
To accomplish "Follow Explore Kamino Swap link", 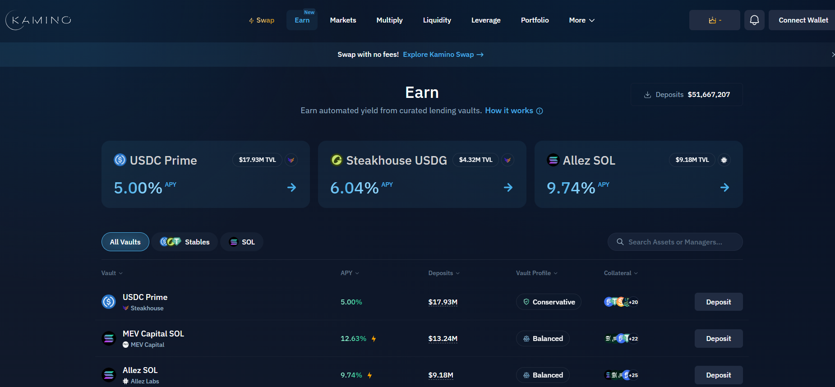I will coord(443,55).
